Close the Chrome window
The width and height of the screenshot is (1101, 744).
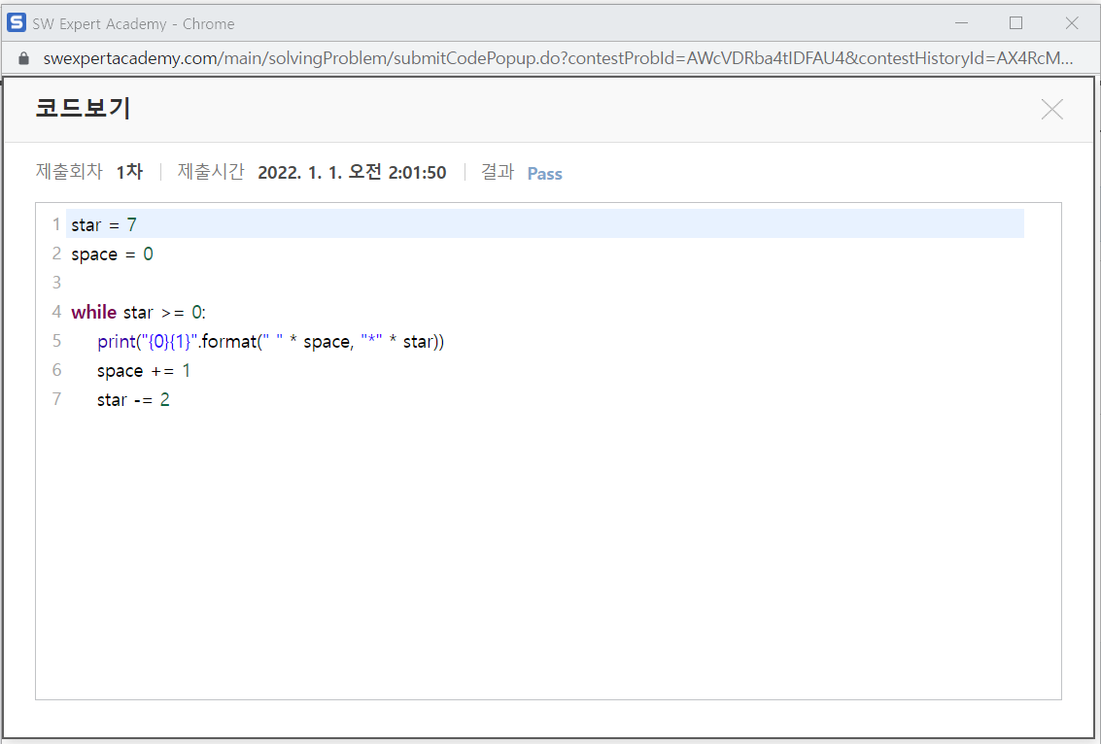point(1072,23)
